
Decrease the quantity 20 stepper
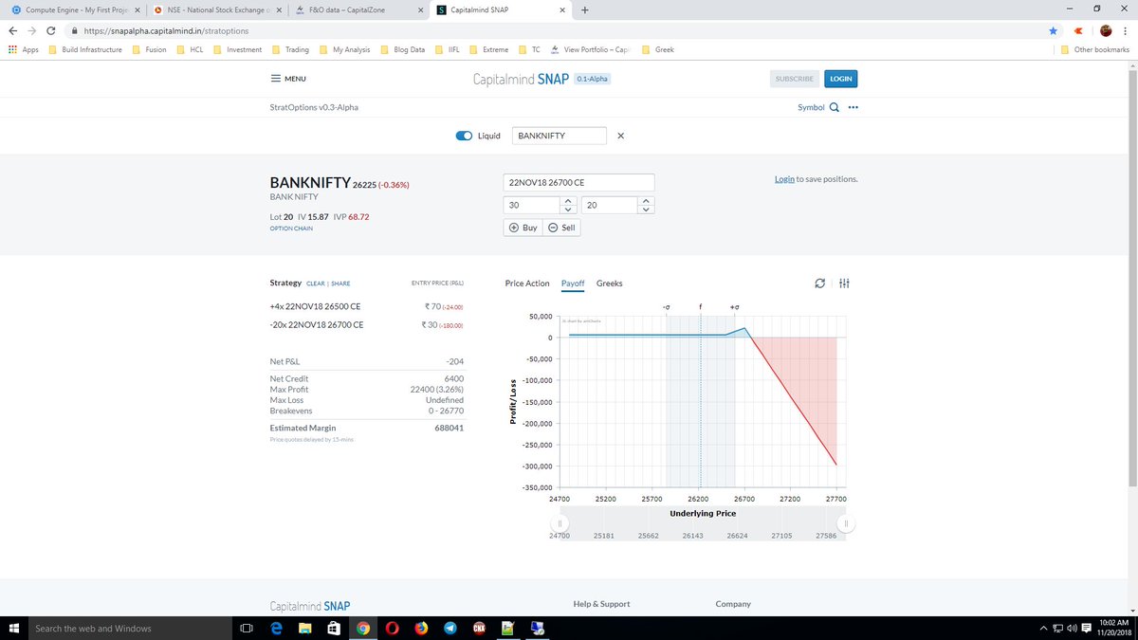[646, 210]
